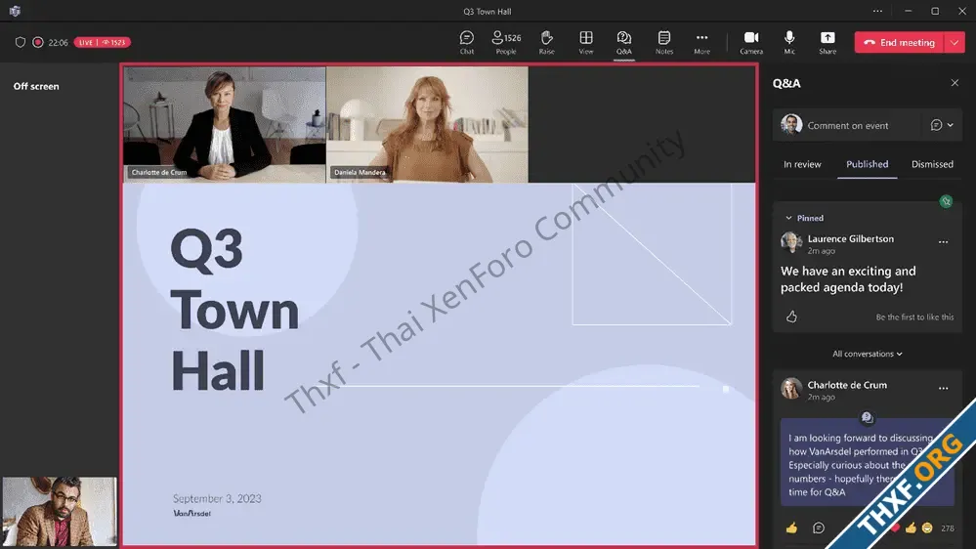The height and width of the screenshot is (549, 976).
Task: Click the 'Off screen' label
Action: pyautogui.click(x=36, y=86)
